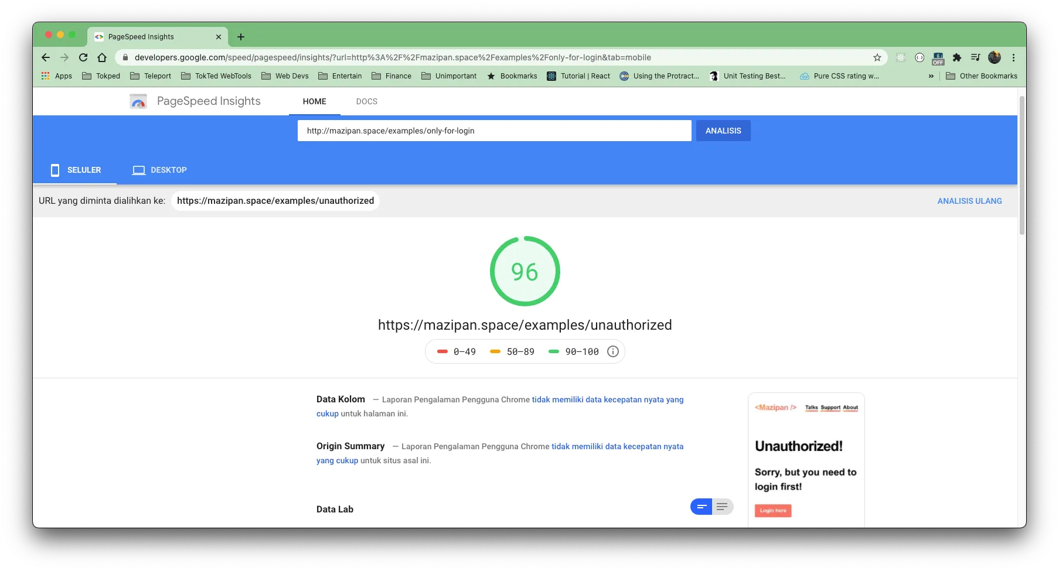This screenshot has height=571, width=1059.
Task: Expand hidden bookmarks with chevron arrow
Action: [x=931, y=76]
